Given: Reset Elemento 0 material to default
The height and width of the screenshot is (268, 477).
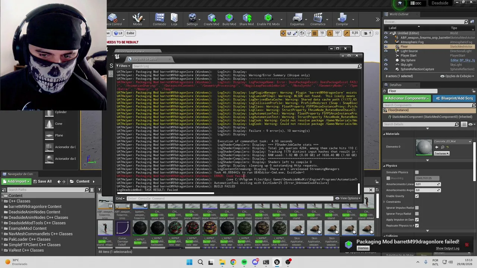Looking at the screenshot, I should pos(448,147).
